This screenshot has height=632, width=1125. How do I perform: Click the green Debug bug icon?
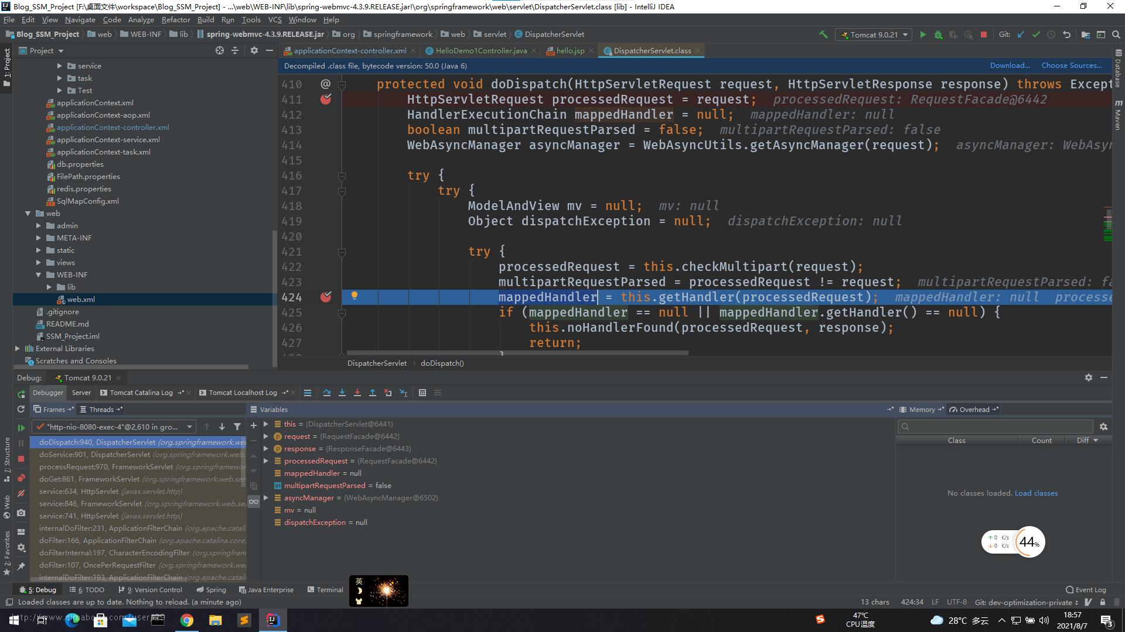coord(938,35)
